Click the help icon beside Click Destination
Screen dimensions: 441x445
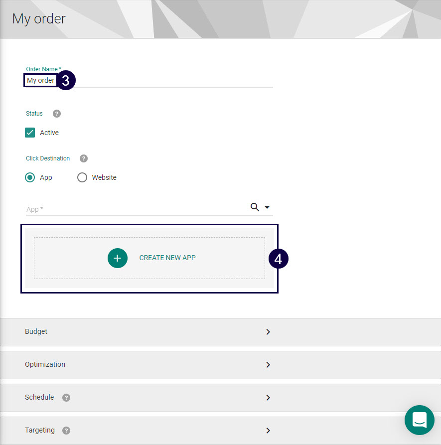pyautogui.click(x=84, y=158)
